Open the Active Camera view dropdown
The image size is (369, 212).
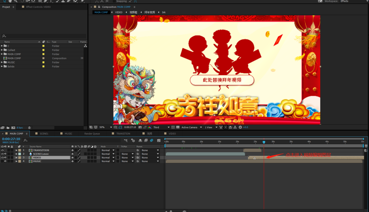point(191,127)
